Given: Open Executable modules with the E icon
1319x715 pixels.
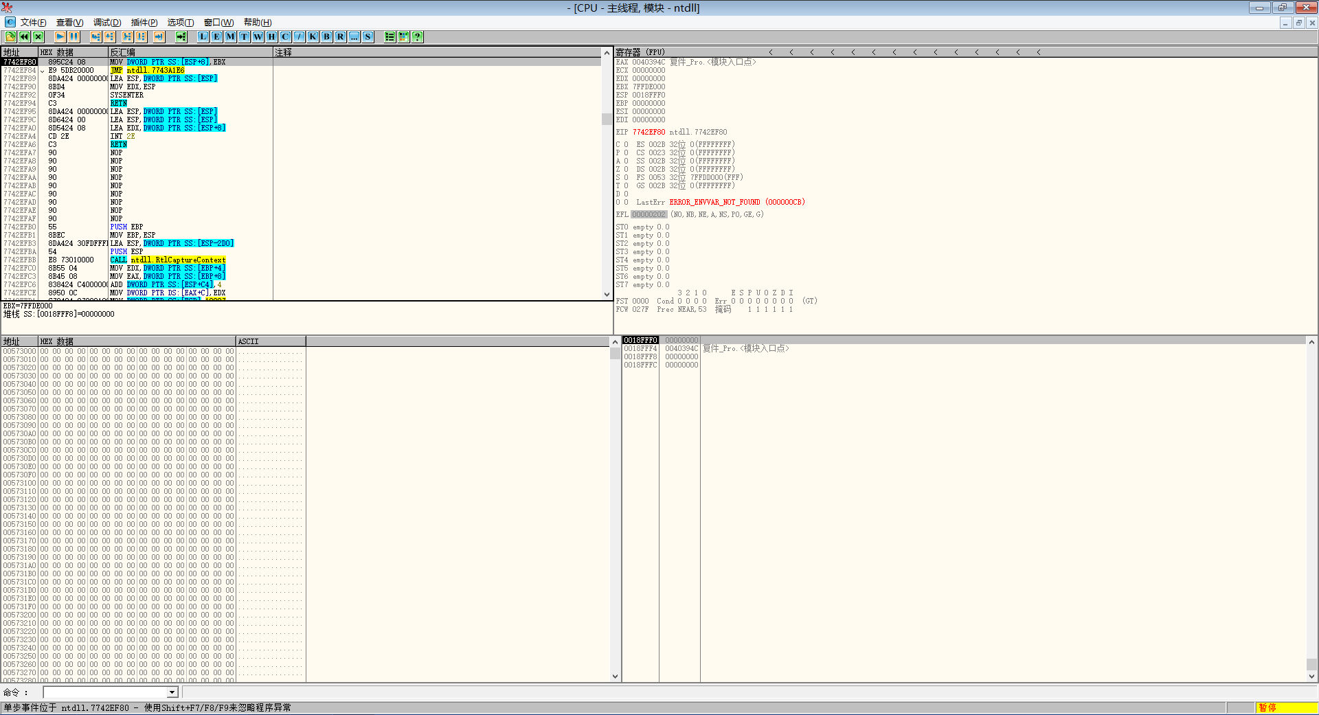Looking at the screenshot, I should click(216, 37).
